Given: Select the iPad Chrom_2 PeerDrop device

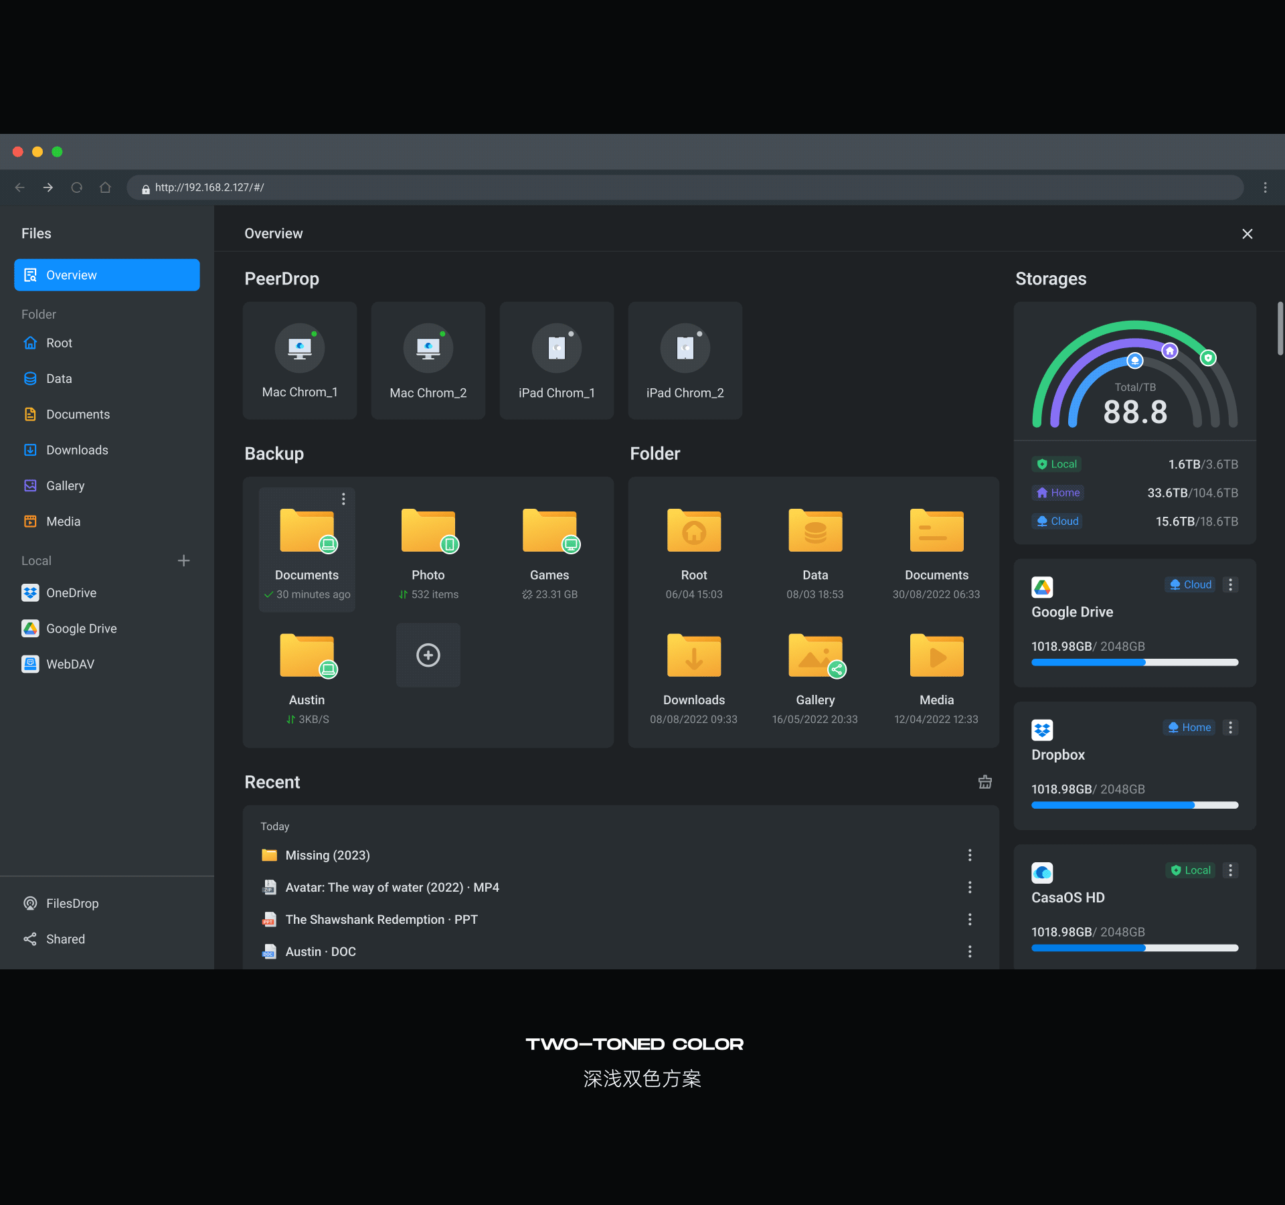Looking at the screenshot, I should 685,360.
